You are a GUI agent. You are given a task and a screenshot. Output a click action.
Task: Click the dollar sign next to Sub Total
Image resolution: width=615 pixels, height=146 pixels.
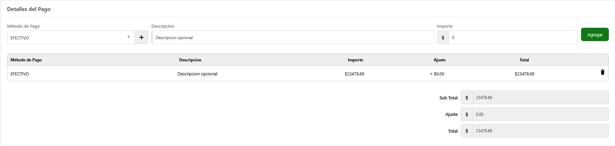466,98
